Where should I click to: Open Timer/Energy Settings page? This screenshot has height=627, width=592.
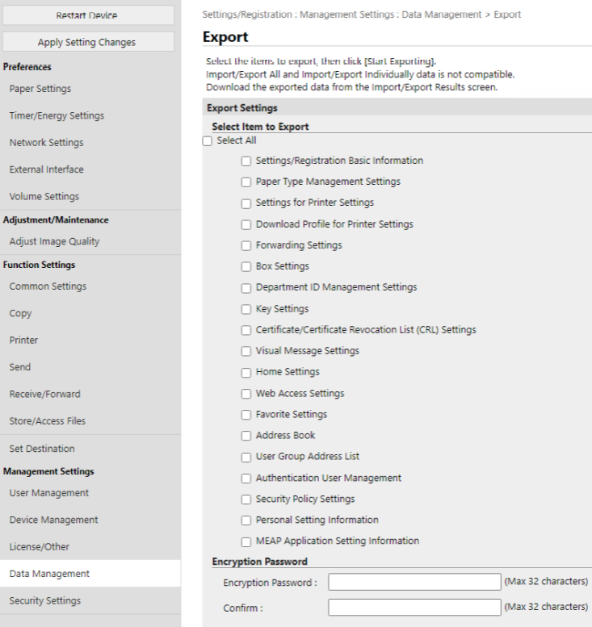(57, 115)
